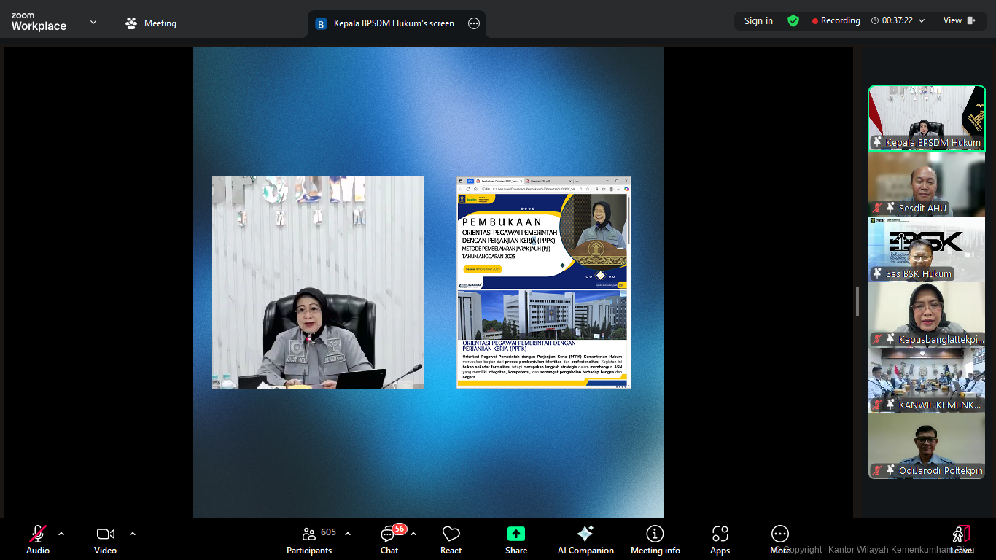This screenshot has width=996, height=560.
Task: Open the View layout menu
Action: click(x=959, y=20)
